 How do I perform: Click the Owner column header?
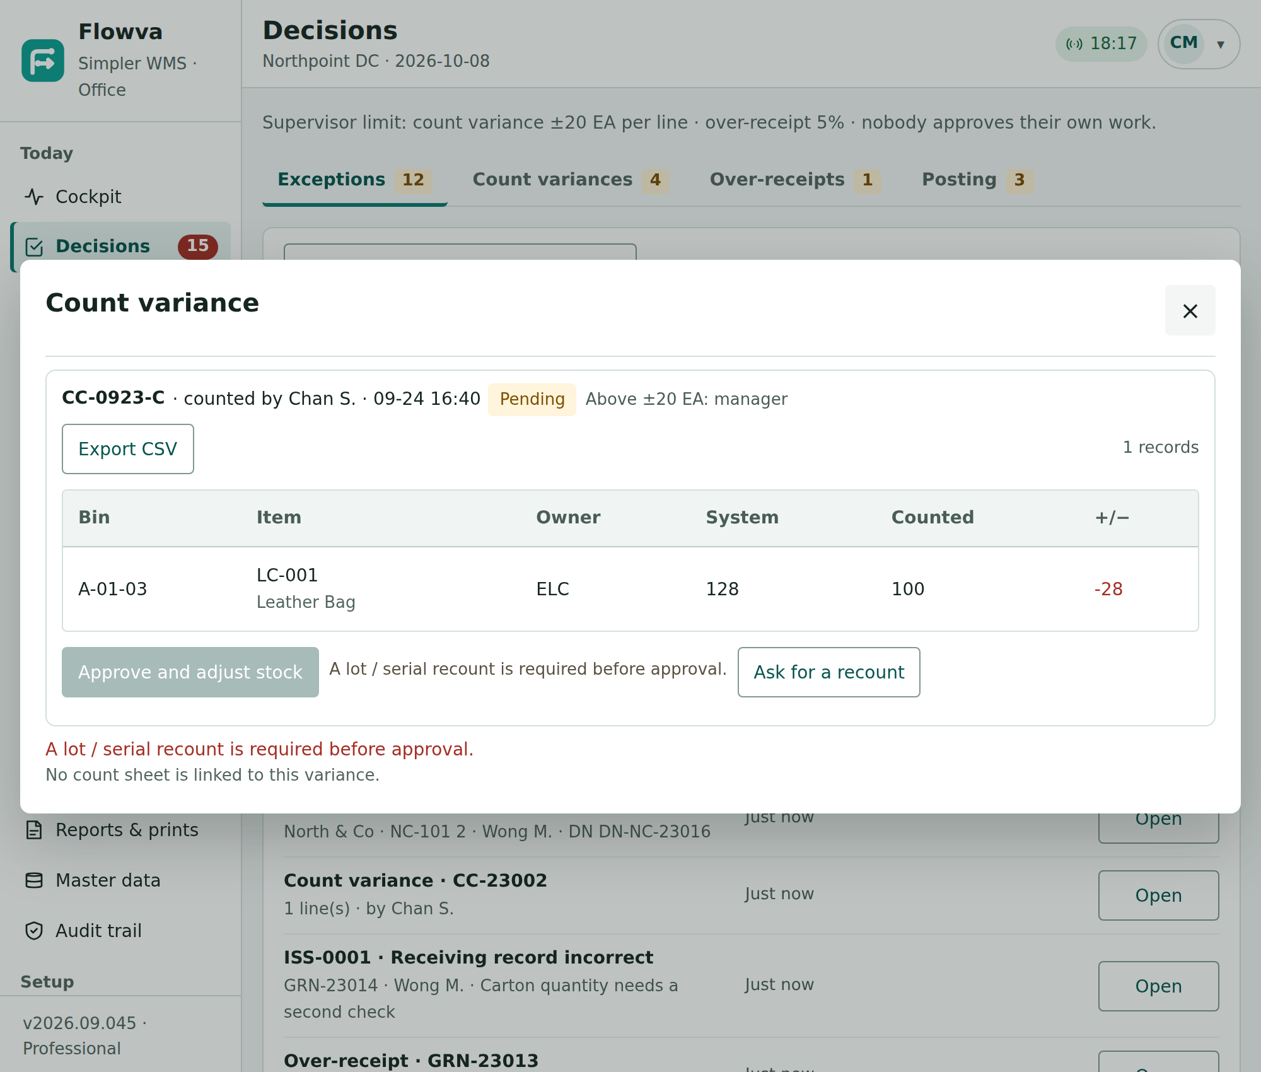(x=568, y=518)
